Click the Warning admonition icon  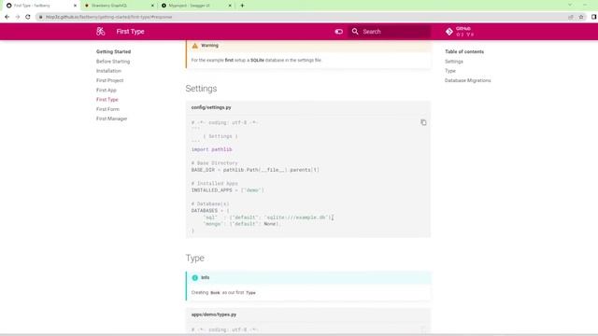pos(195,46)
